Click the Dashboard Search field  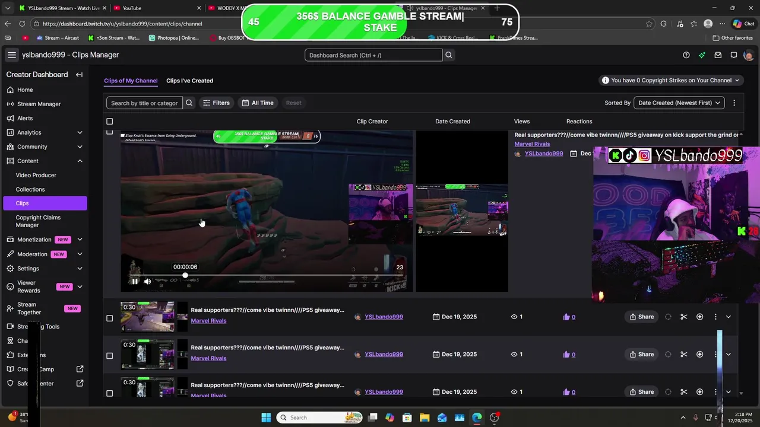click(373, 55)
